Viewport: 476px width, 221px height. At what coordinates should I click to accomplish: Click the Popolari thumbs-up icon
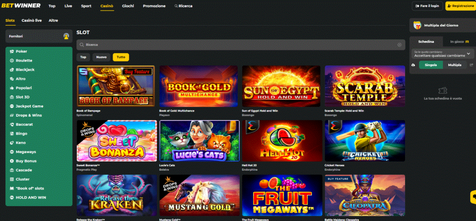click(12, 88)
